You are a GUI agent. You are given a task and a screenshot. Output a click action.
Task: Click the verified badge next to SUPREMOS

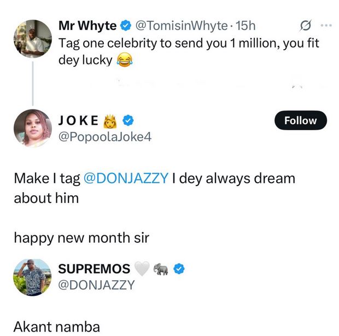pyautogui.click(x=179, y=268)
